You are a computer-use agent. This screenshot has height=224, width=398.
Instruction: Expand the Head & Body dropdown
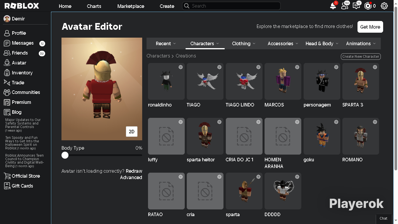pyautogui.click(x=322, y=43)
